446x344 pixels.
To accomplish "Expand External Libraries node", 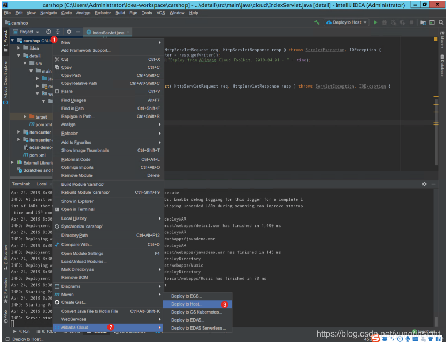I will [x=12, y=162].
